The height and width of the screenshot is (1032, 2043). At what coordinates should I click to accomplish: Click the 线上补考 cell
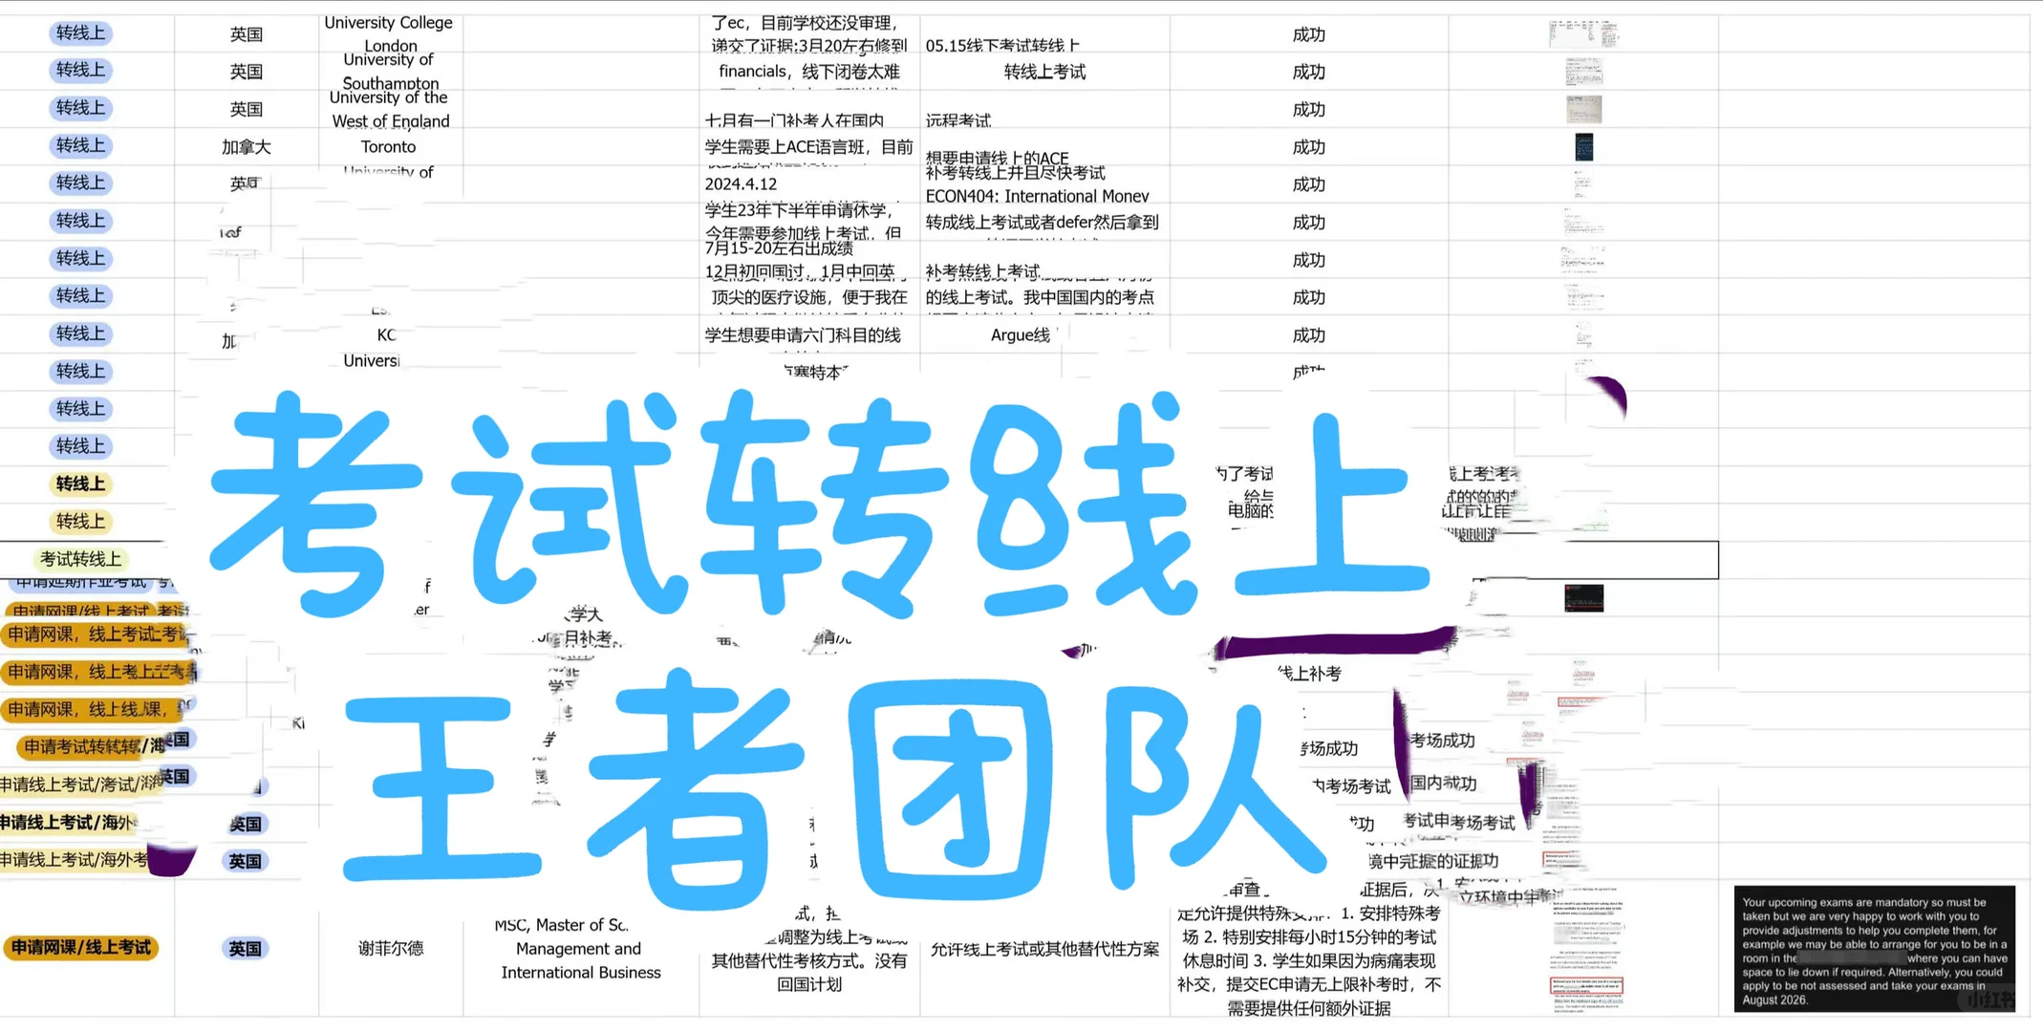(1309, 674)
